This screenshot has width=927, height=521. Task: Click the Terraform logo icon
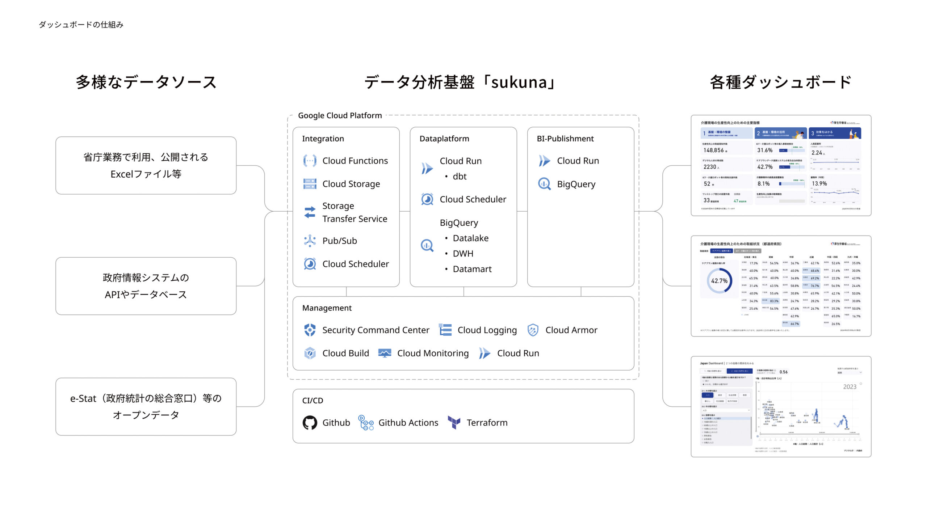click(454, 423)
